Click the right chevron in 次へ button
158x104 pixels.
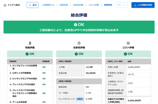click(124, 5)
